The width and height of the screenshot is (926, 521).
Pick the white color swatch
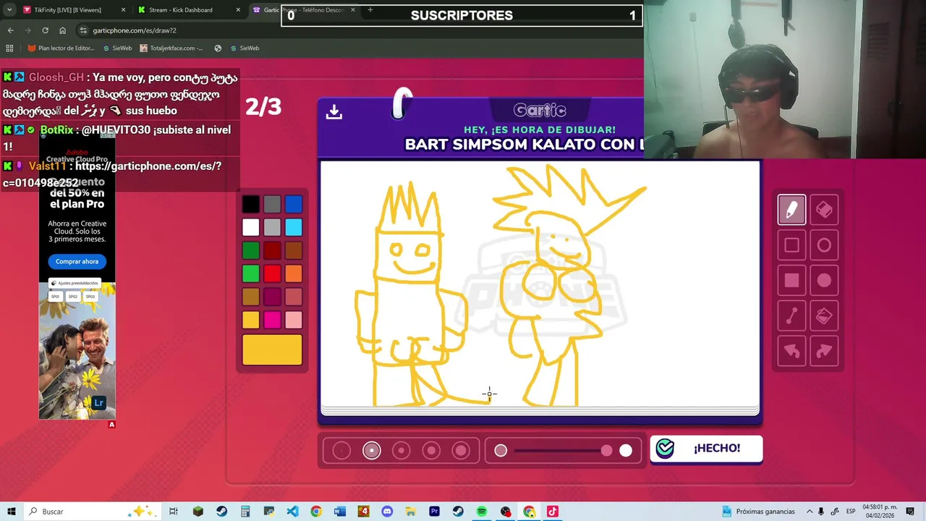point(250,228)
